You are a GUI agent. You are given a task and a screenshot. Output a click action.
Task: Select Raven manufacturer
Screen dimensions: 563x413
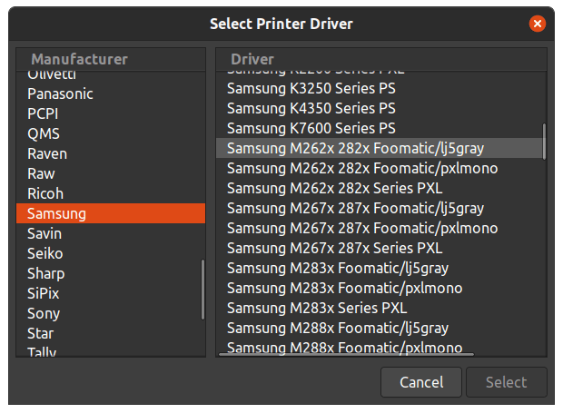tap(111, 154)
